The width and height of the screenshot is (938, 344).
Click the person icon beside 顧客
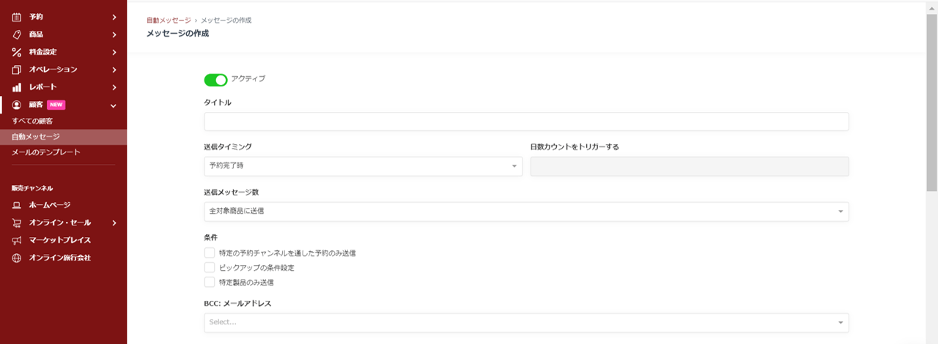[17, 105]
